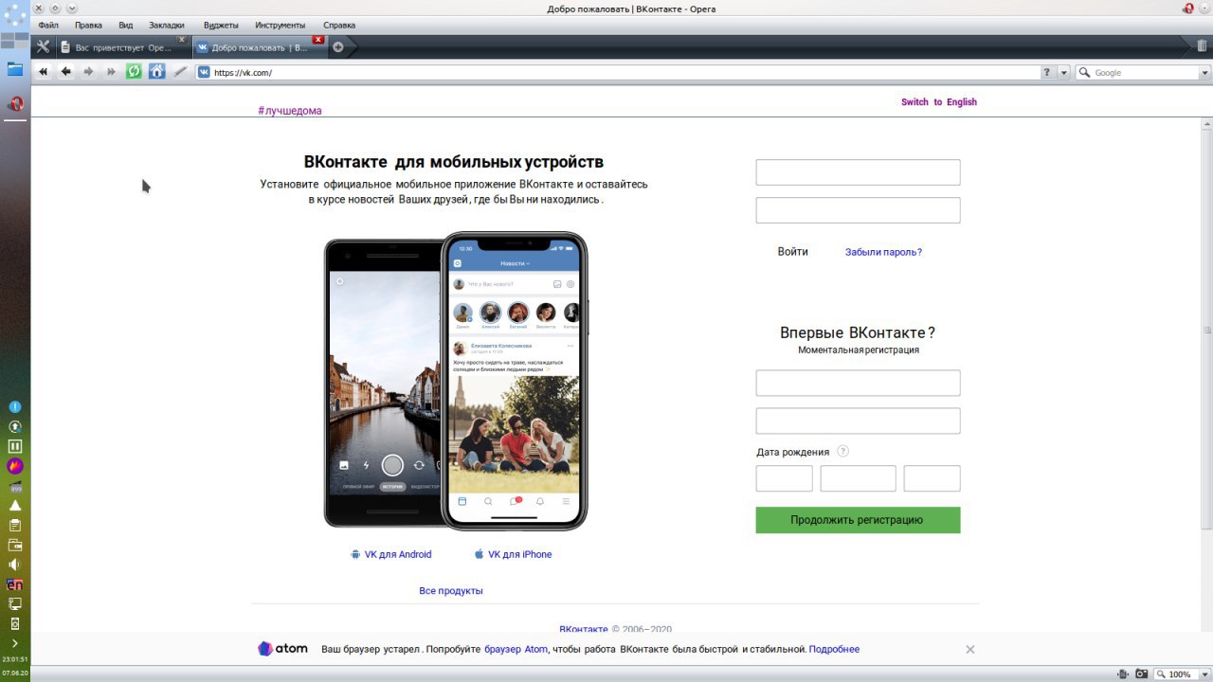Click the 'браузер Atom' link in banner

tap(516, 649)
